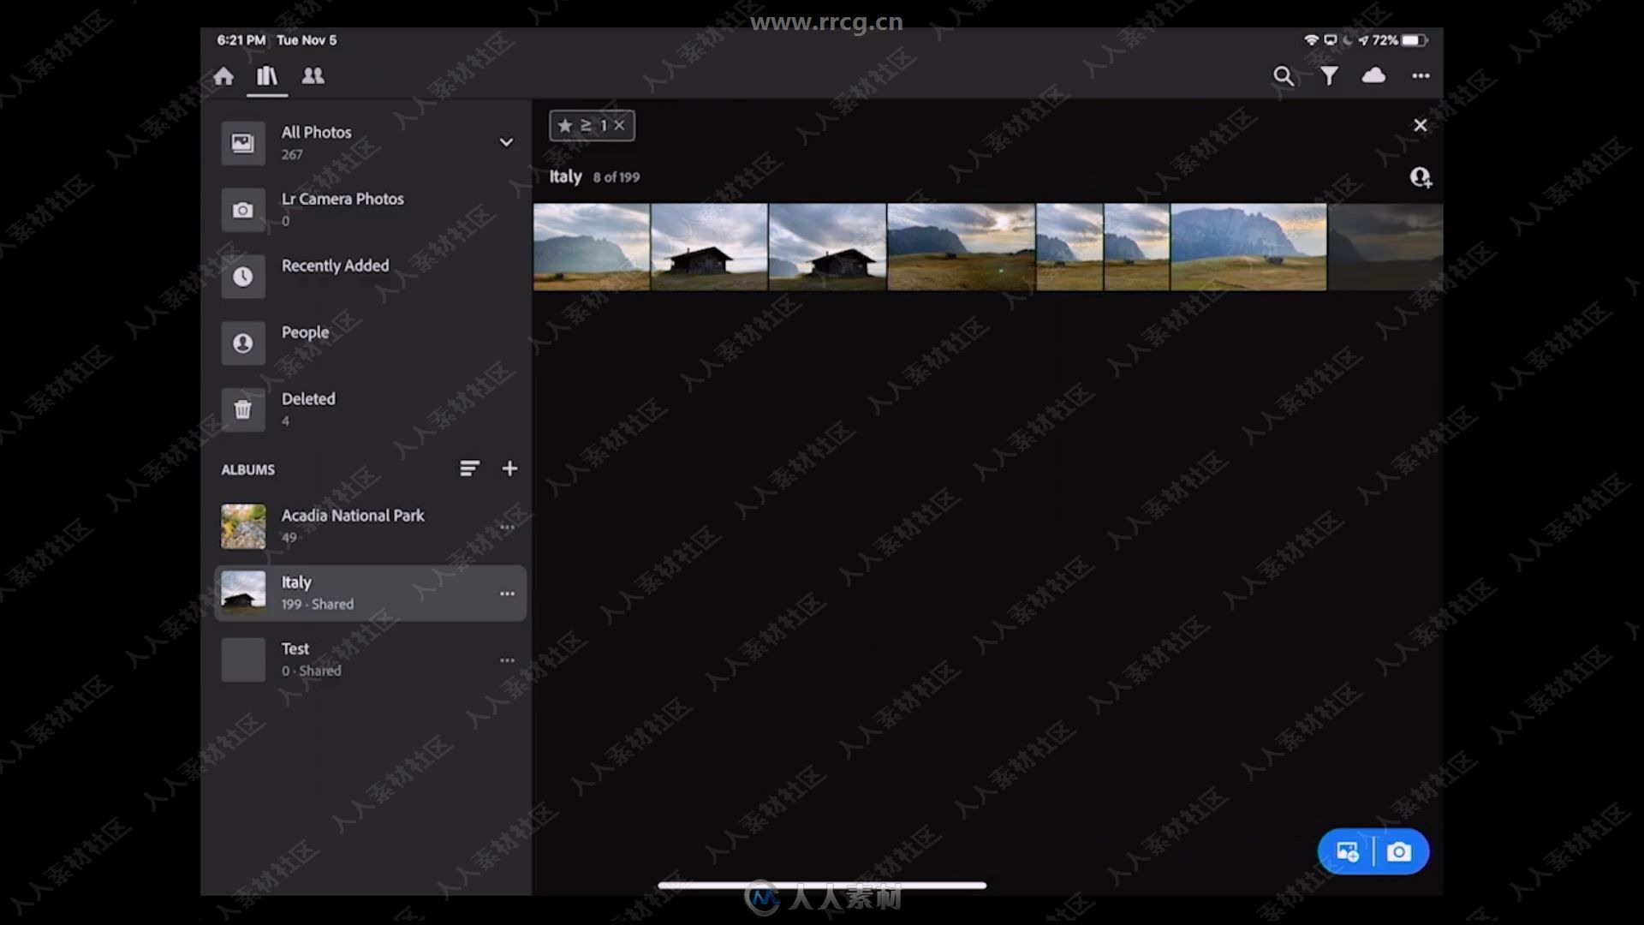
Task: Close the star rating filter badge
Action: [619, 125]
